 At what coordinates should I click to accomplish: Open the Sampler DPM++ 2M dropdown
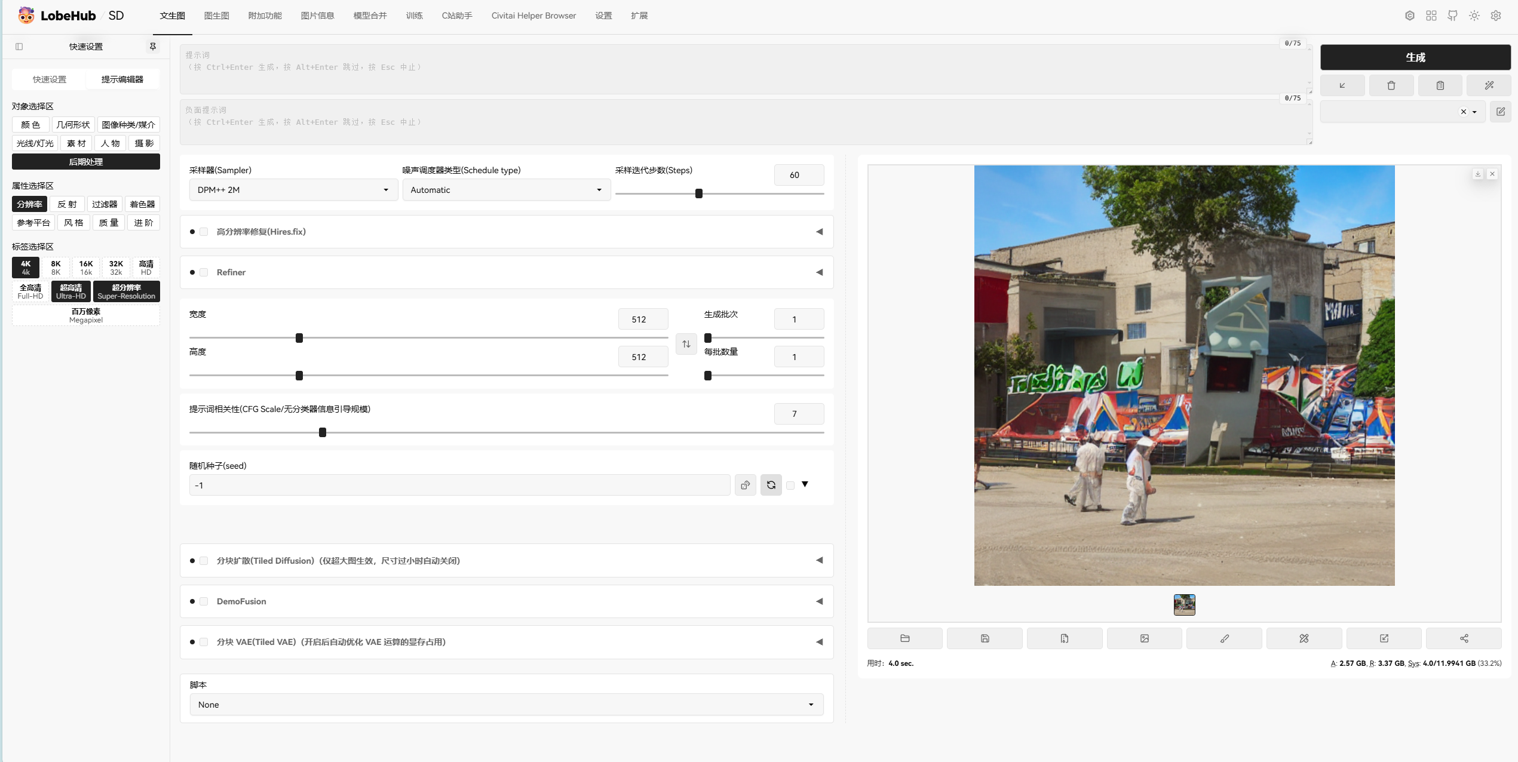[293, 190]
